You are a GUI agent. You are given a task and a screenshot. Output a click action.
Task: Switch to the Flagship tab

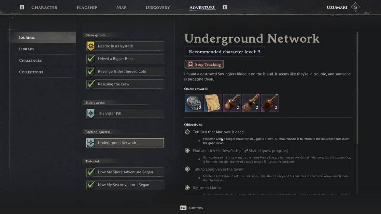[87, 7]
